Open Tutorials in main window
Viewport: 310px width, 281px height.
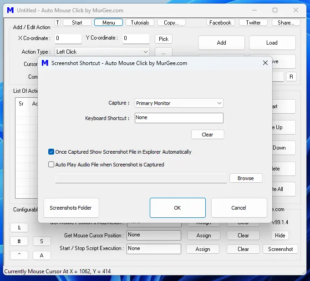point(140,23)
